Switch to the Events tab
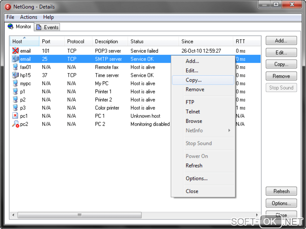306x229 pixels. coord(47,27)
